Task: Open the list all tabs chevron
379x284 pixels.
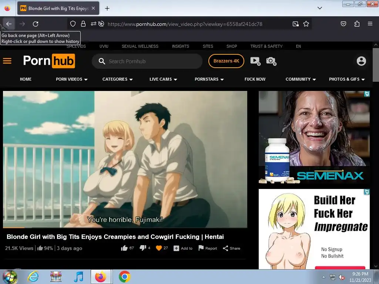Action: tap(319, 8)
